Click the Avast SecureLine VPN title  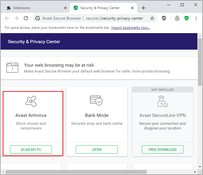[163, 115]
